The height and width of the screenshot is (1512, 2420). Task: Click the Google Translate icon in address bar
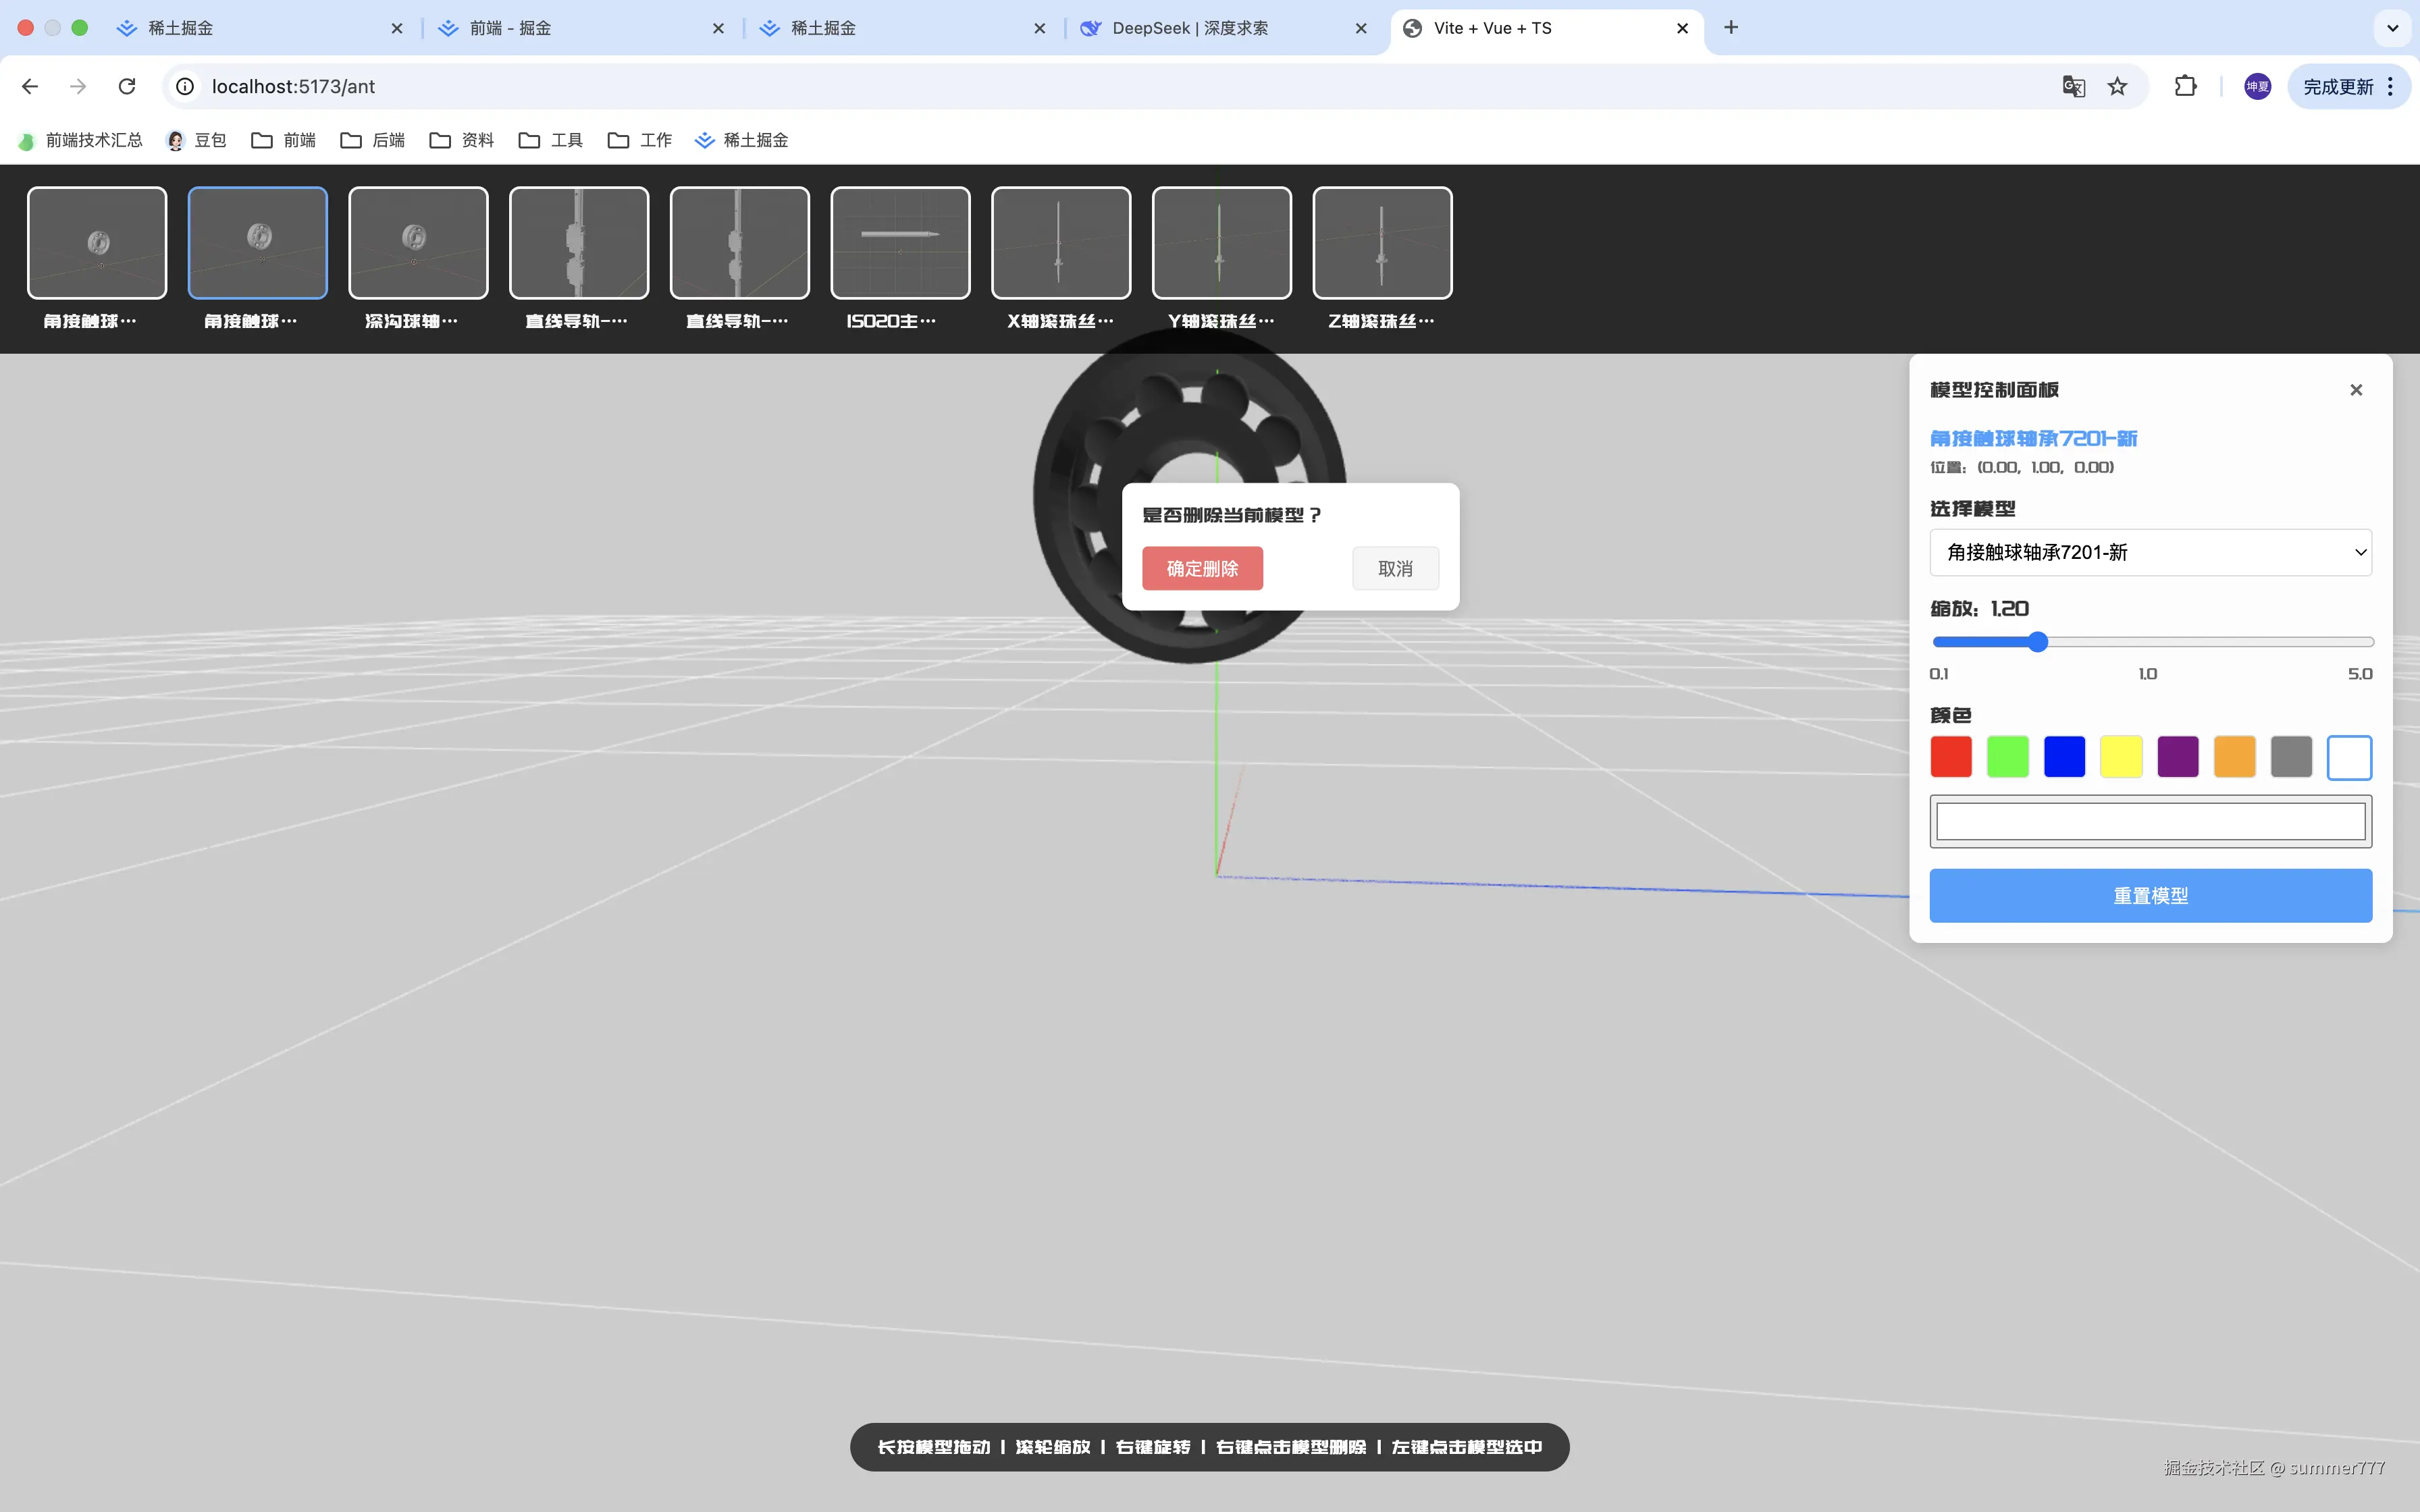click(2073, 87)
